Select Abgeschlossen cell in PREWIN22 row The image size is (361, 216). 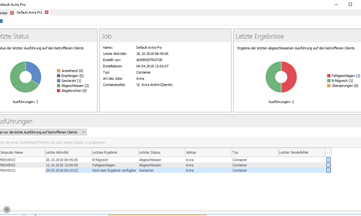[162, 165]
